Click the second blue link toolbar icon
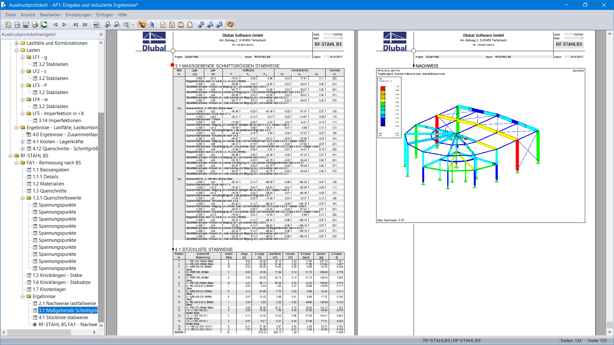The height and width of the screenshot is (345, 614). pyautogui.click(x=210, y=25)
